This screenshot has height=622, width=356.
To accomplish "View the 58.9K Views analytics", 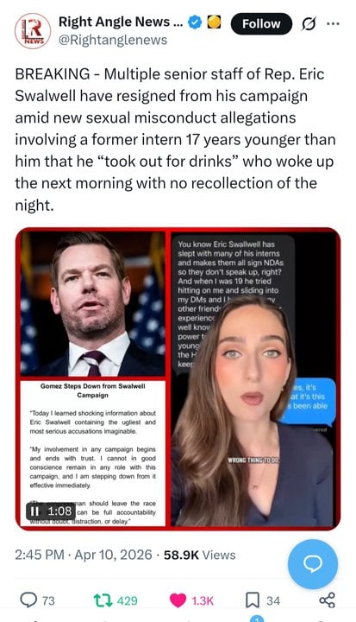I will click(x=200, y=555).
